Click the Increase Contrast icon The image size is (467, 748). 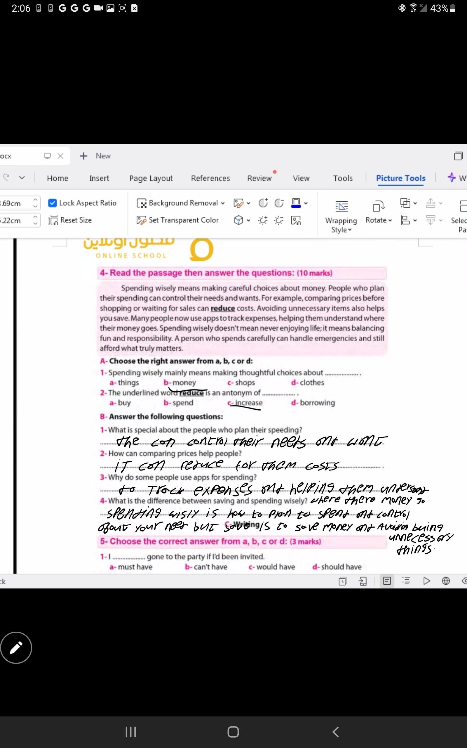click(x=263, y=203)
